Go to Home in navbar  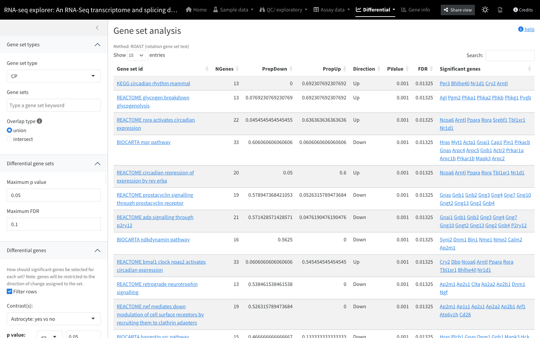coord(196,10)
